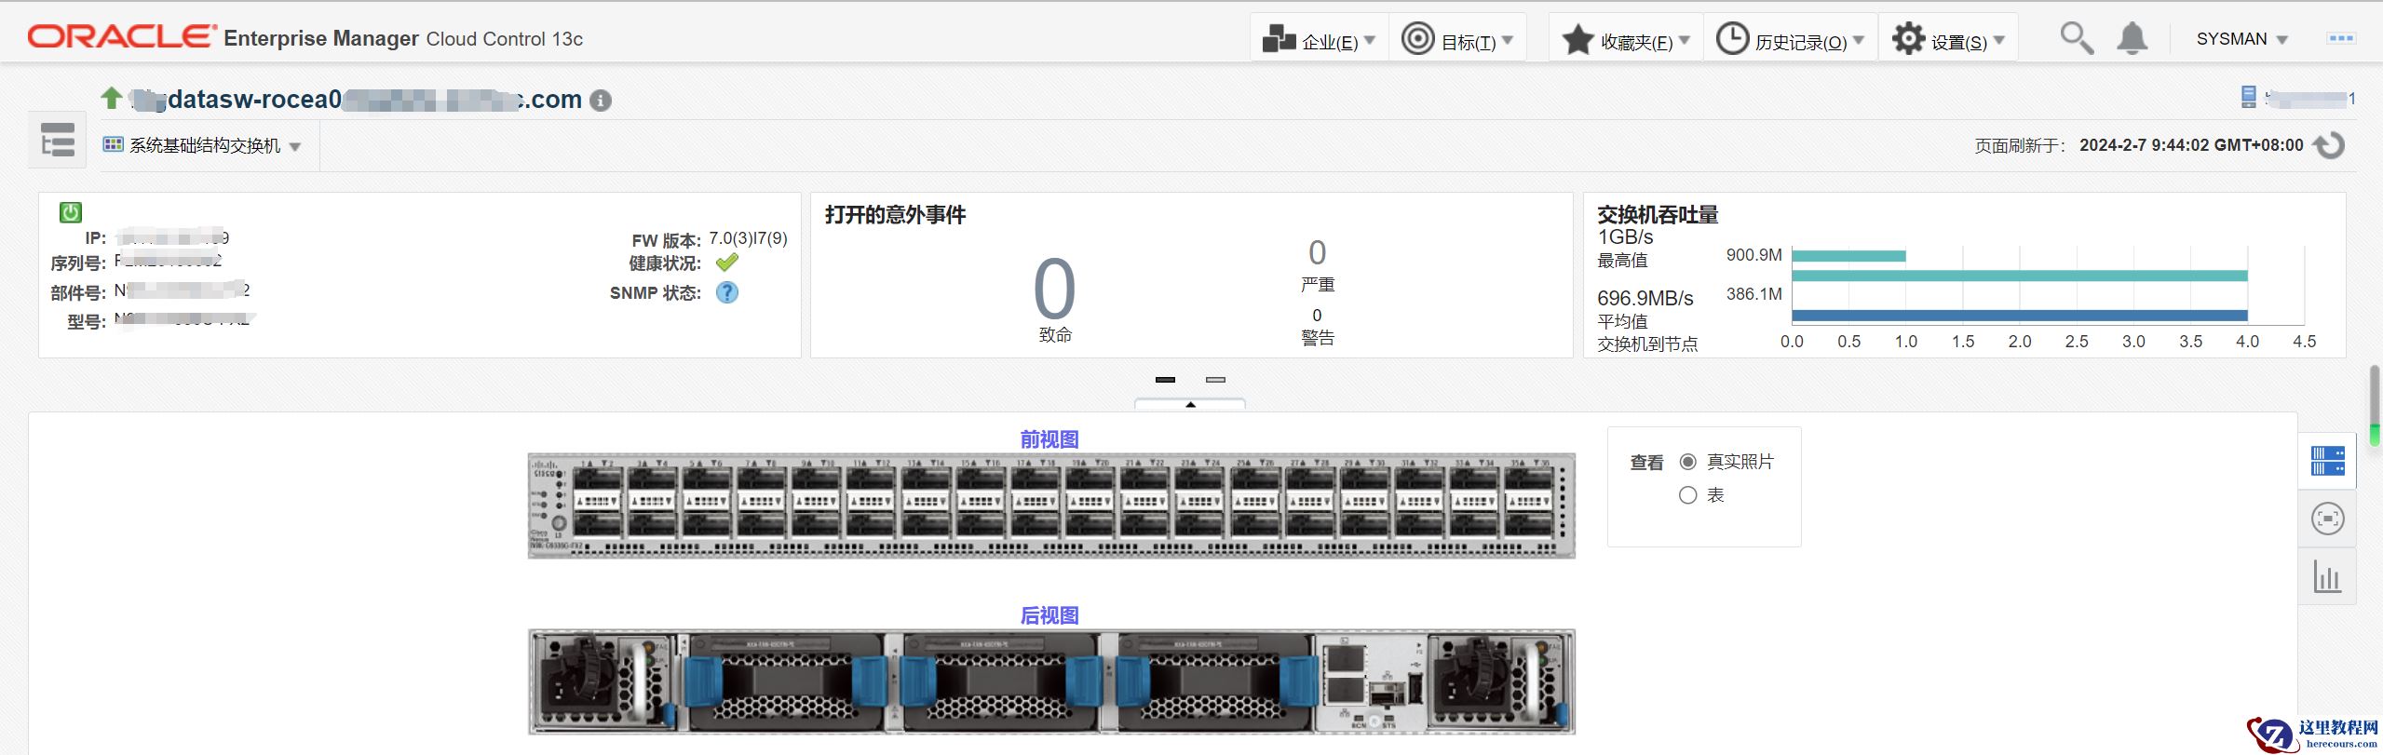The width and height of the screenshot is (2383, 755).
Task: Click the search magnifier icon
Action: tap(2076, 39)
